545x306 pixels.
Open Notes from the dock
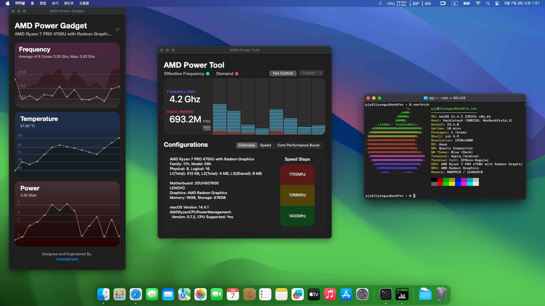pyautogui.click(x=281, y=294)
